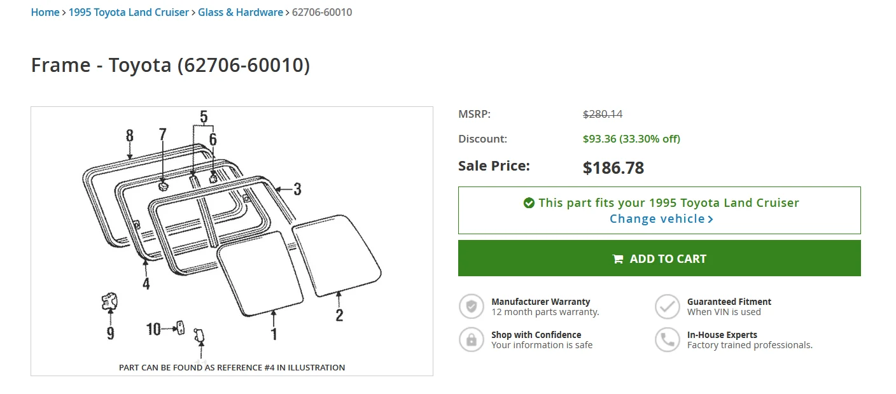
Task: Click the Manufacturer Warranty heading text
Action: (x=541, y=302)
